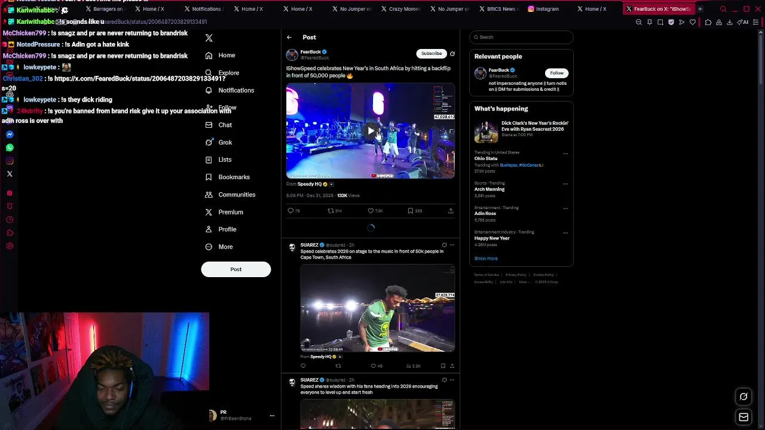This screenshot has height=430, width=765.
Task: Click Show more under What's happening
Action: click(x=486, y=259)
